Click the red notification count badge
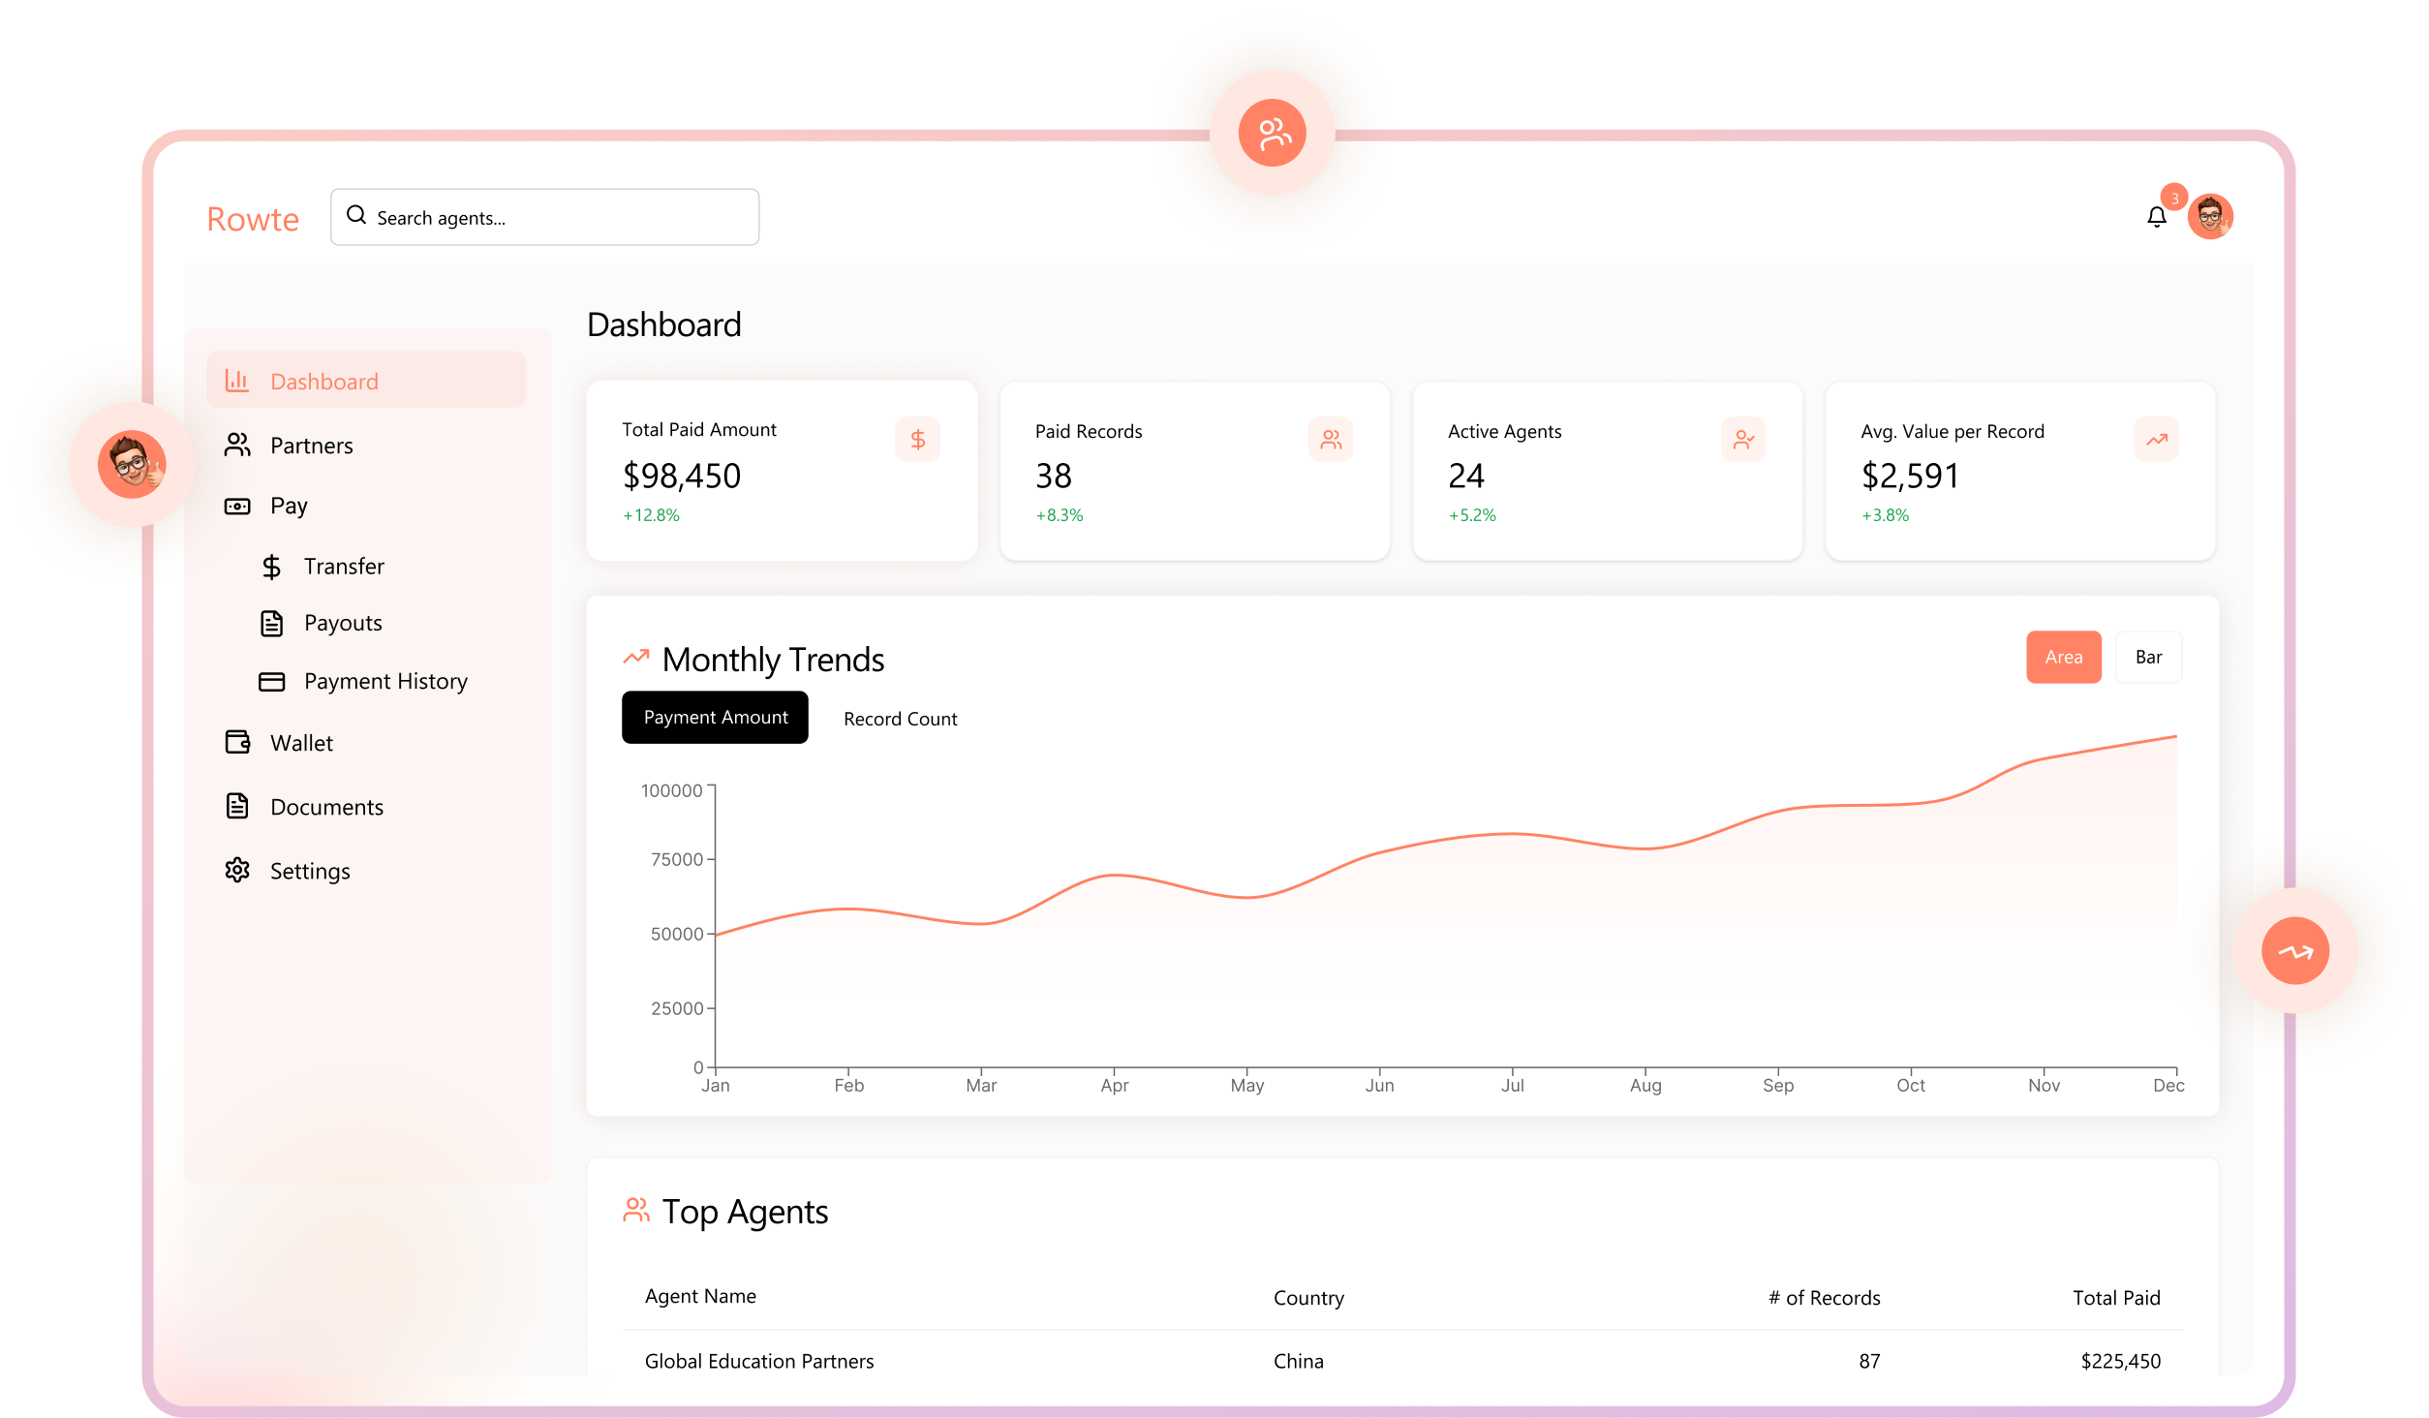The width and height of the screenshot is (2429, 1418). (2174, 198)
